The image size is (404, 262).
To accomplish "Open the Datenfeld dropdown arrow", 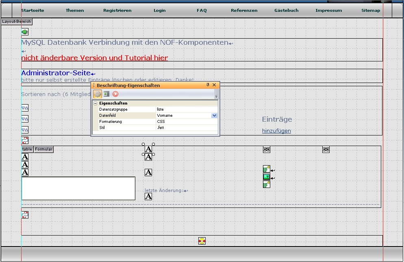I will point(214,116).
